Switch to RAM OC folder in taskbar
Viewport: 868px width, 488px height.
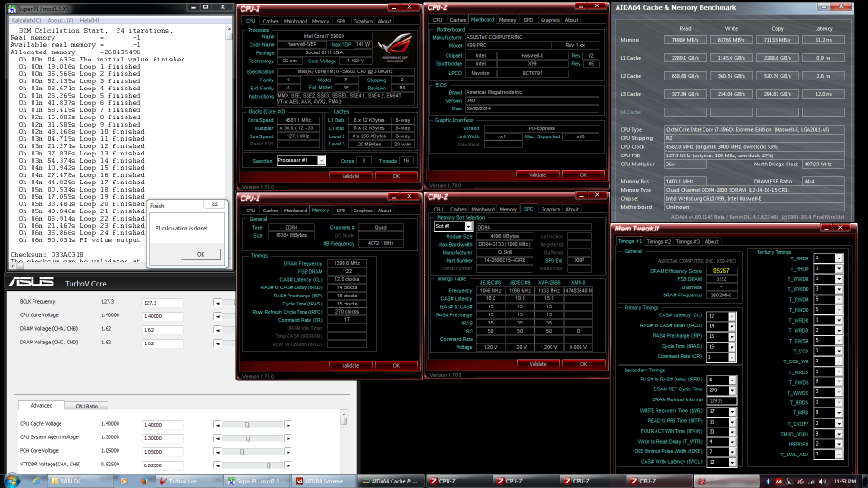coord(80,482)
